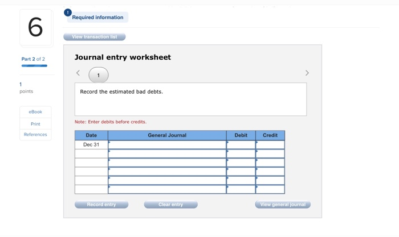
Task: Select the second row General Journal field
Action: click(167, 153)
